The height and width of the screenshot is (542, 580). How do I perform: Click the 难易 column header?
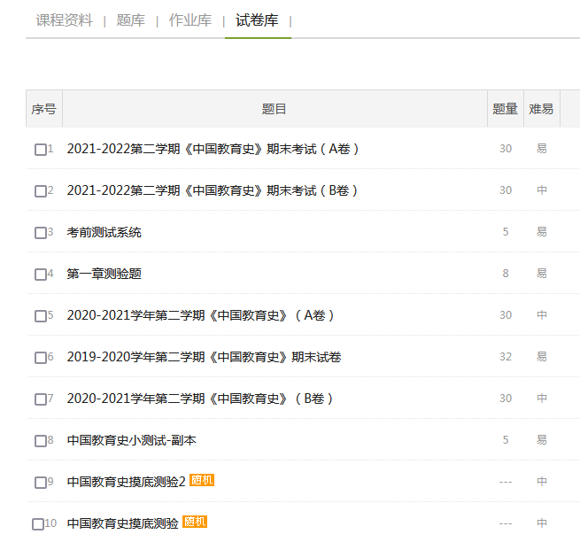pyautogui.click(x=541, y=109)
